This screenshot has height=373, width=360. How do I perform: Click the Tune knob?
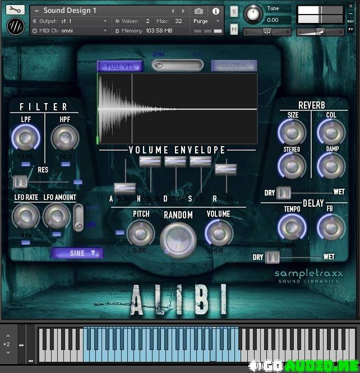(x=253, y=13)
